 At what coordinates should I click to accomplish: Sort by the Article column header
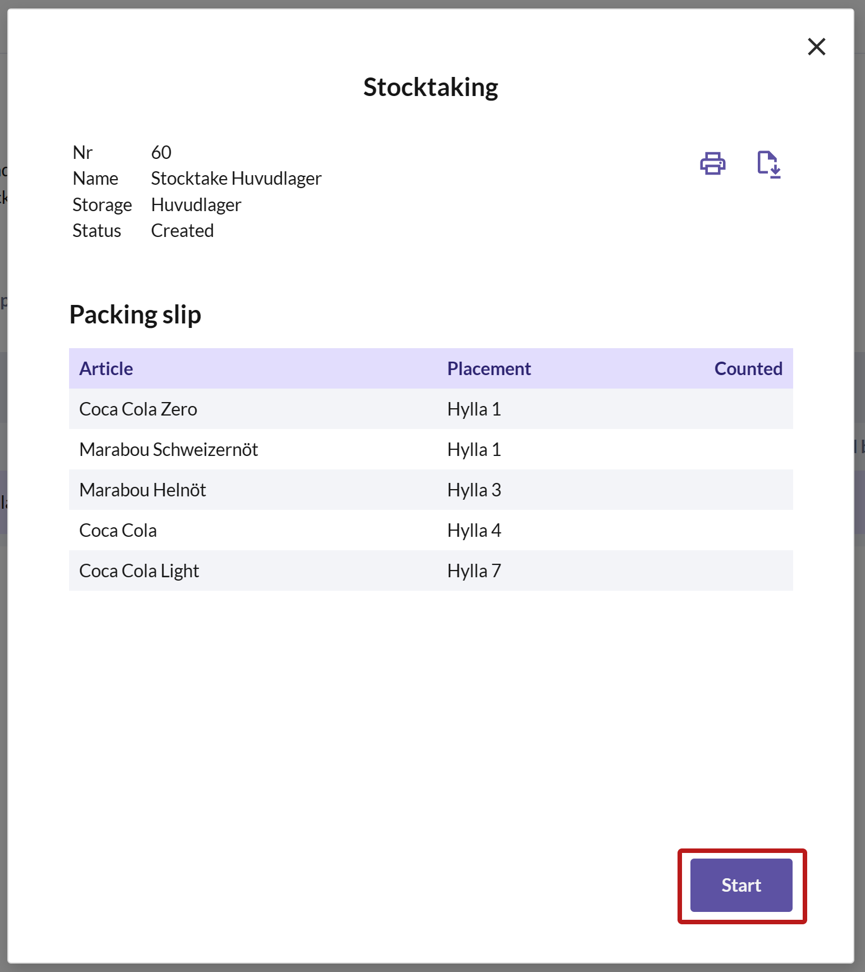tap(106, 368)
